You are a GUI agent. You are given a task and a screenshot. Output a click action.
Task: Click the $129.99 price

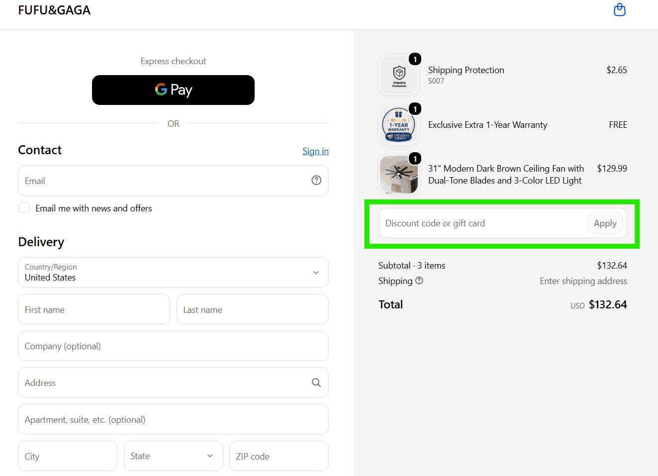tap(612, 169)
